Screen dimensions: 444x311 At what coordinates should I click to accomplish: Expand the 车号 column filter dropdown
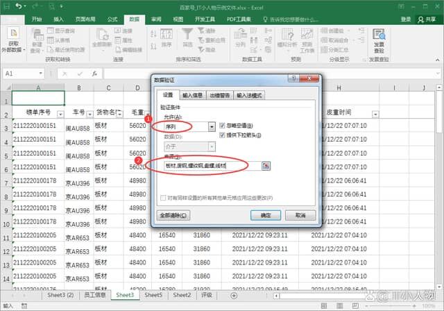pyautogui.click(x=89, y=114)
